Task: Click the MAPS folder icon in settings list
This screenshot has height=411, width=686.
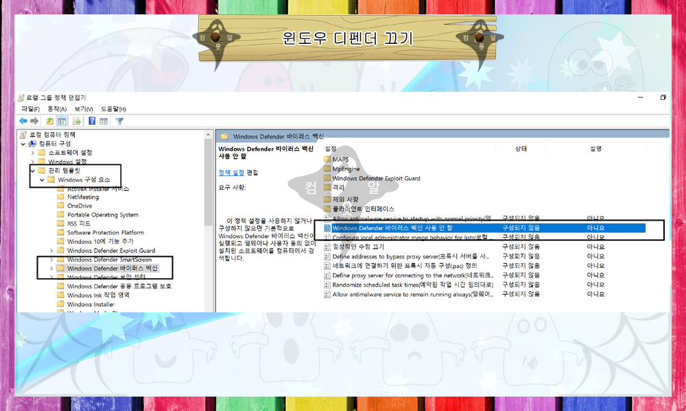Action: click(327, 159)
